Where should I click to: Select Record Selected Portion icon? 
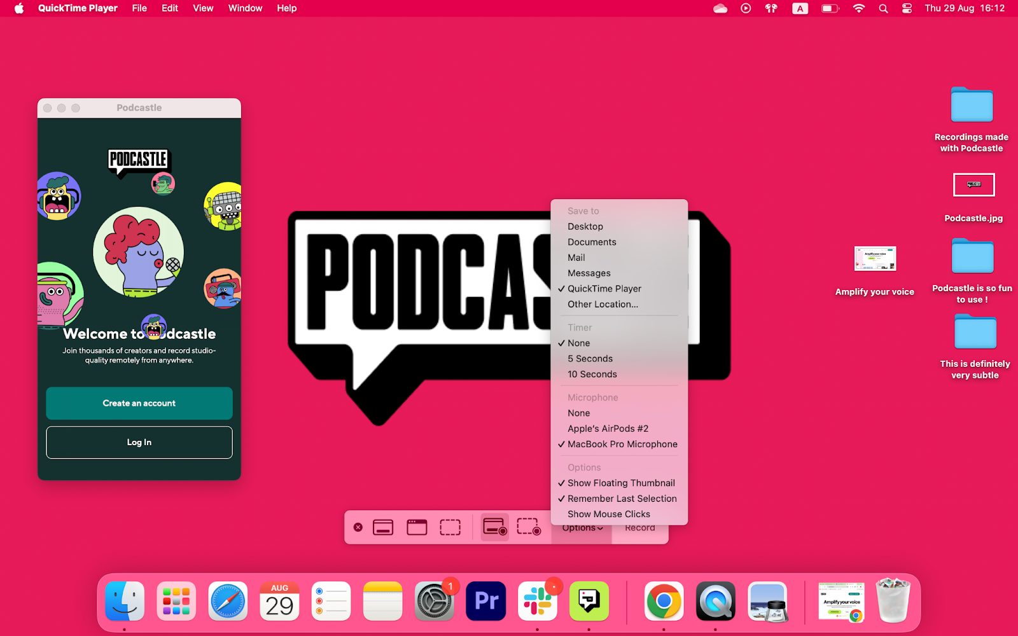tap(529, 527)
